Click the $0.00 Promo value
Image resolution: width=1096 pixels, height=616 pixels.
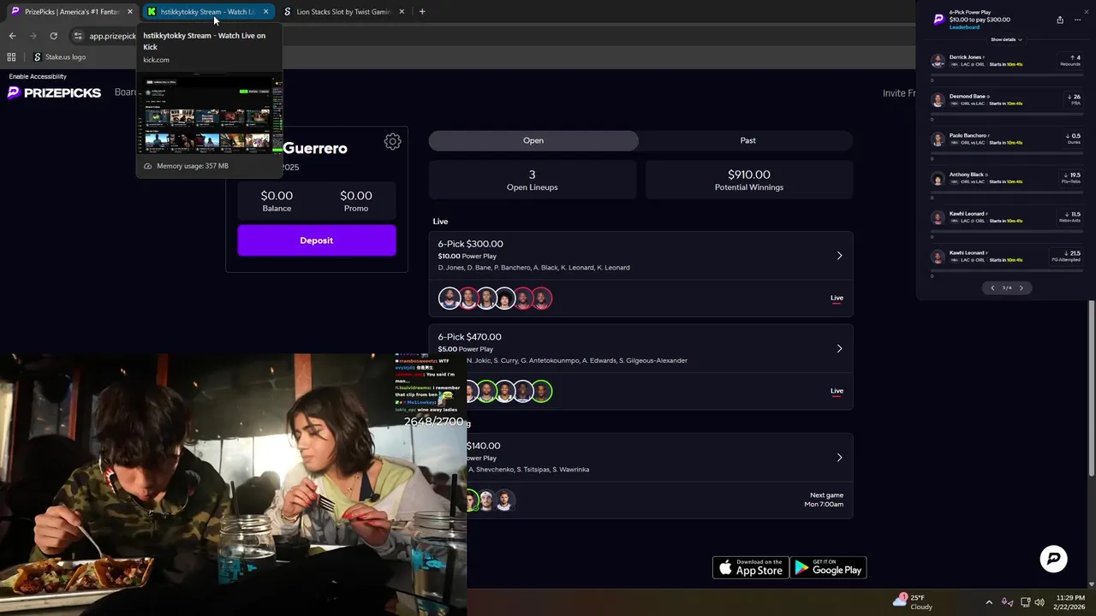point(356,196)
